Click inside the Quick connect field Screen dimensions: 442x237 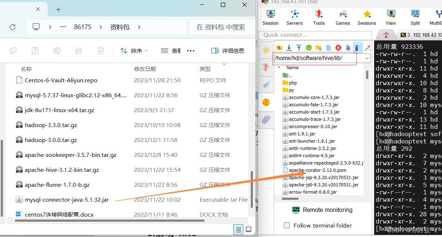[x=315, y=35]
